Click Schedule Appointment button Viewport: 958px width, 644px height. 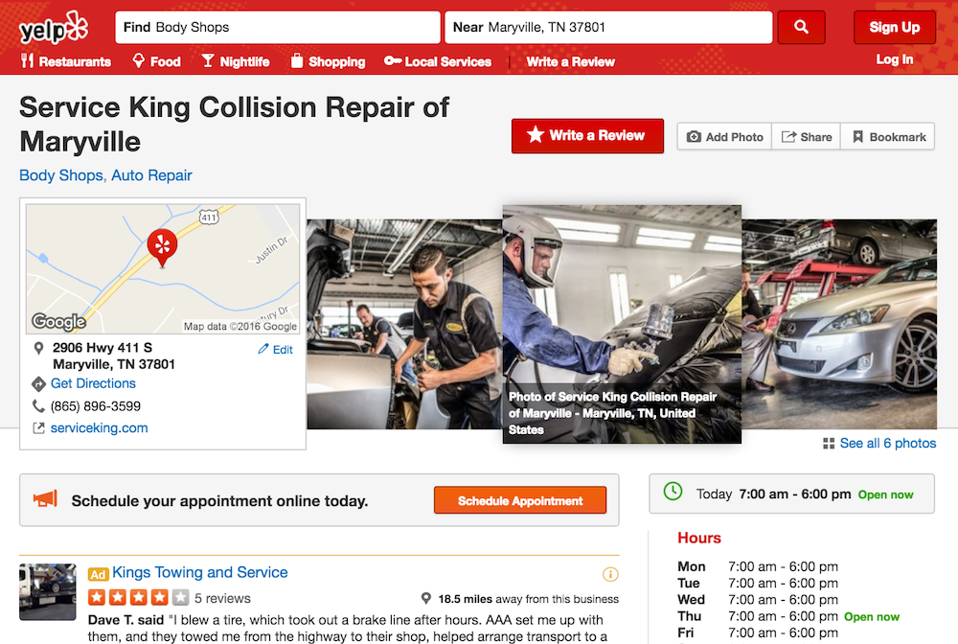[520, 500]
